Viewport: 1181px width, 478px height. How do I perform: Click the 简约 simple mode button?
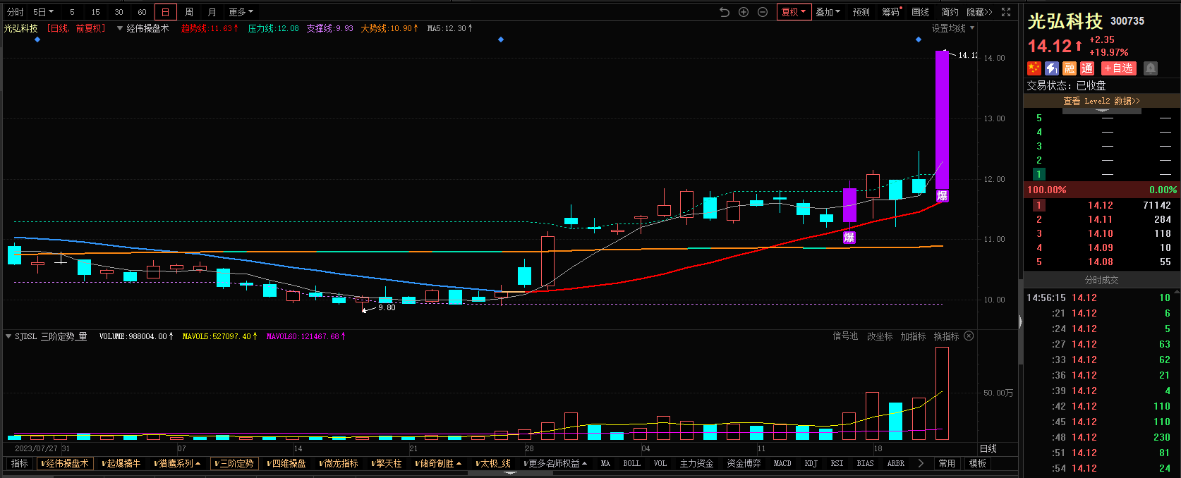(x=950, y=12)
